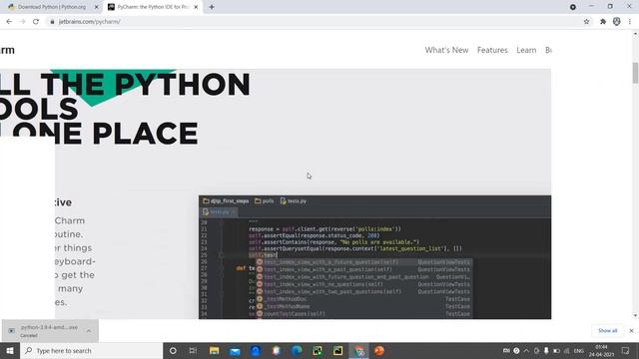Image resolution: width=639 pixels, height=359 pixels.
Task: Click the page vertical scrollbar thumb
Action: tap(635, 73)
